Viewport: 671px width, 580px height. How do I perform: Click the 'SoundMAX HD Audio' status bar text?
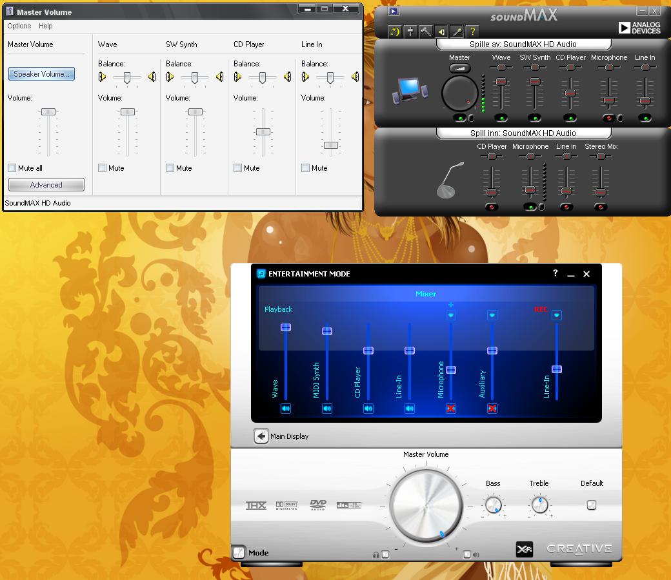click(37, 203)
